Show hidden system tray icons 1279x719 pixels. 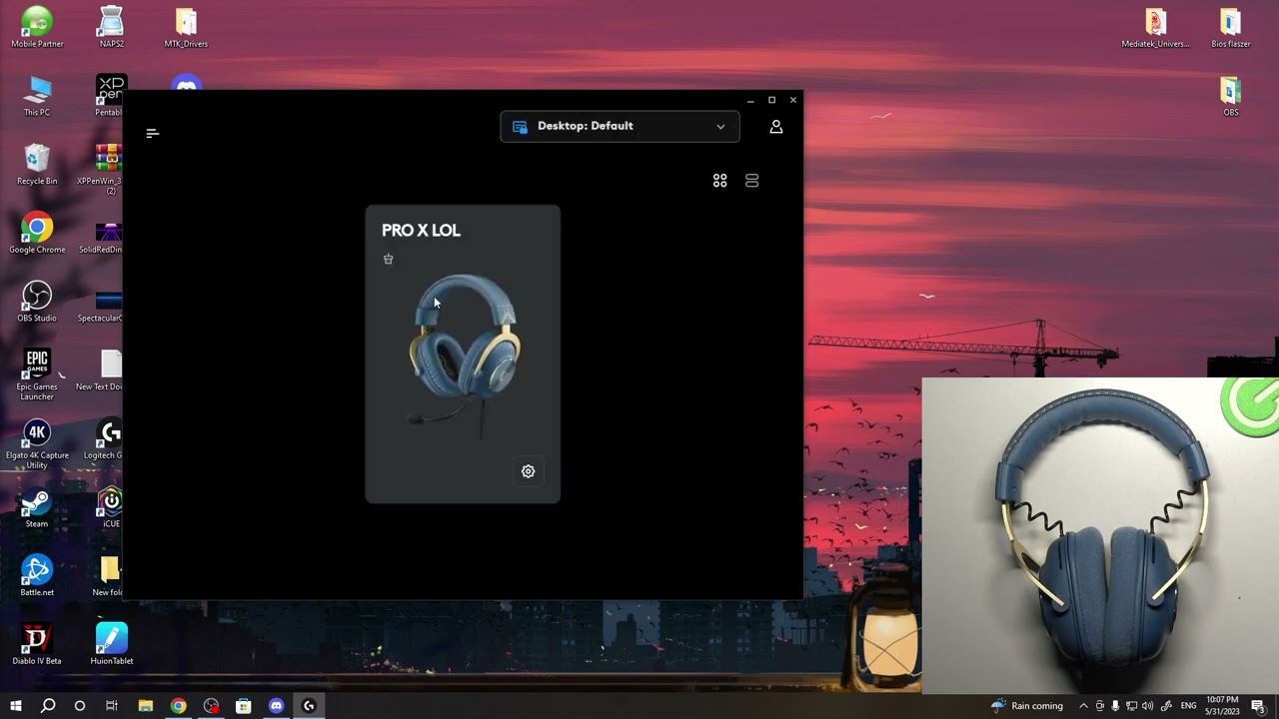[x=1083, y=706]
